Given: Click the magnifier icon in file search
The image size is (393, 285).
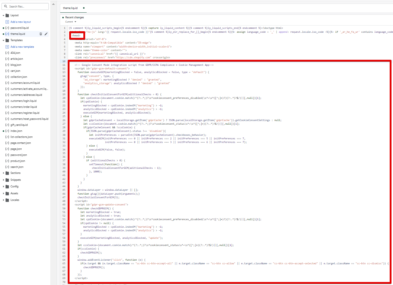Looking at the screenshot, I should tap(5, 6).
